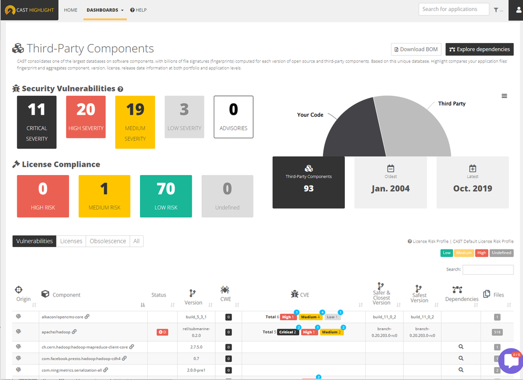Screen dimensions: 523x380
Task: Click the red D status badge for apache/hadoop
Action: click(x=162, y=332)
